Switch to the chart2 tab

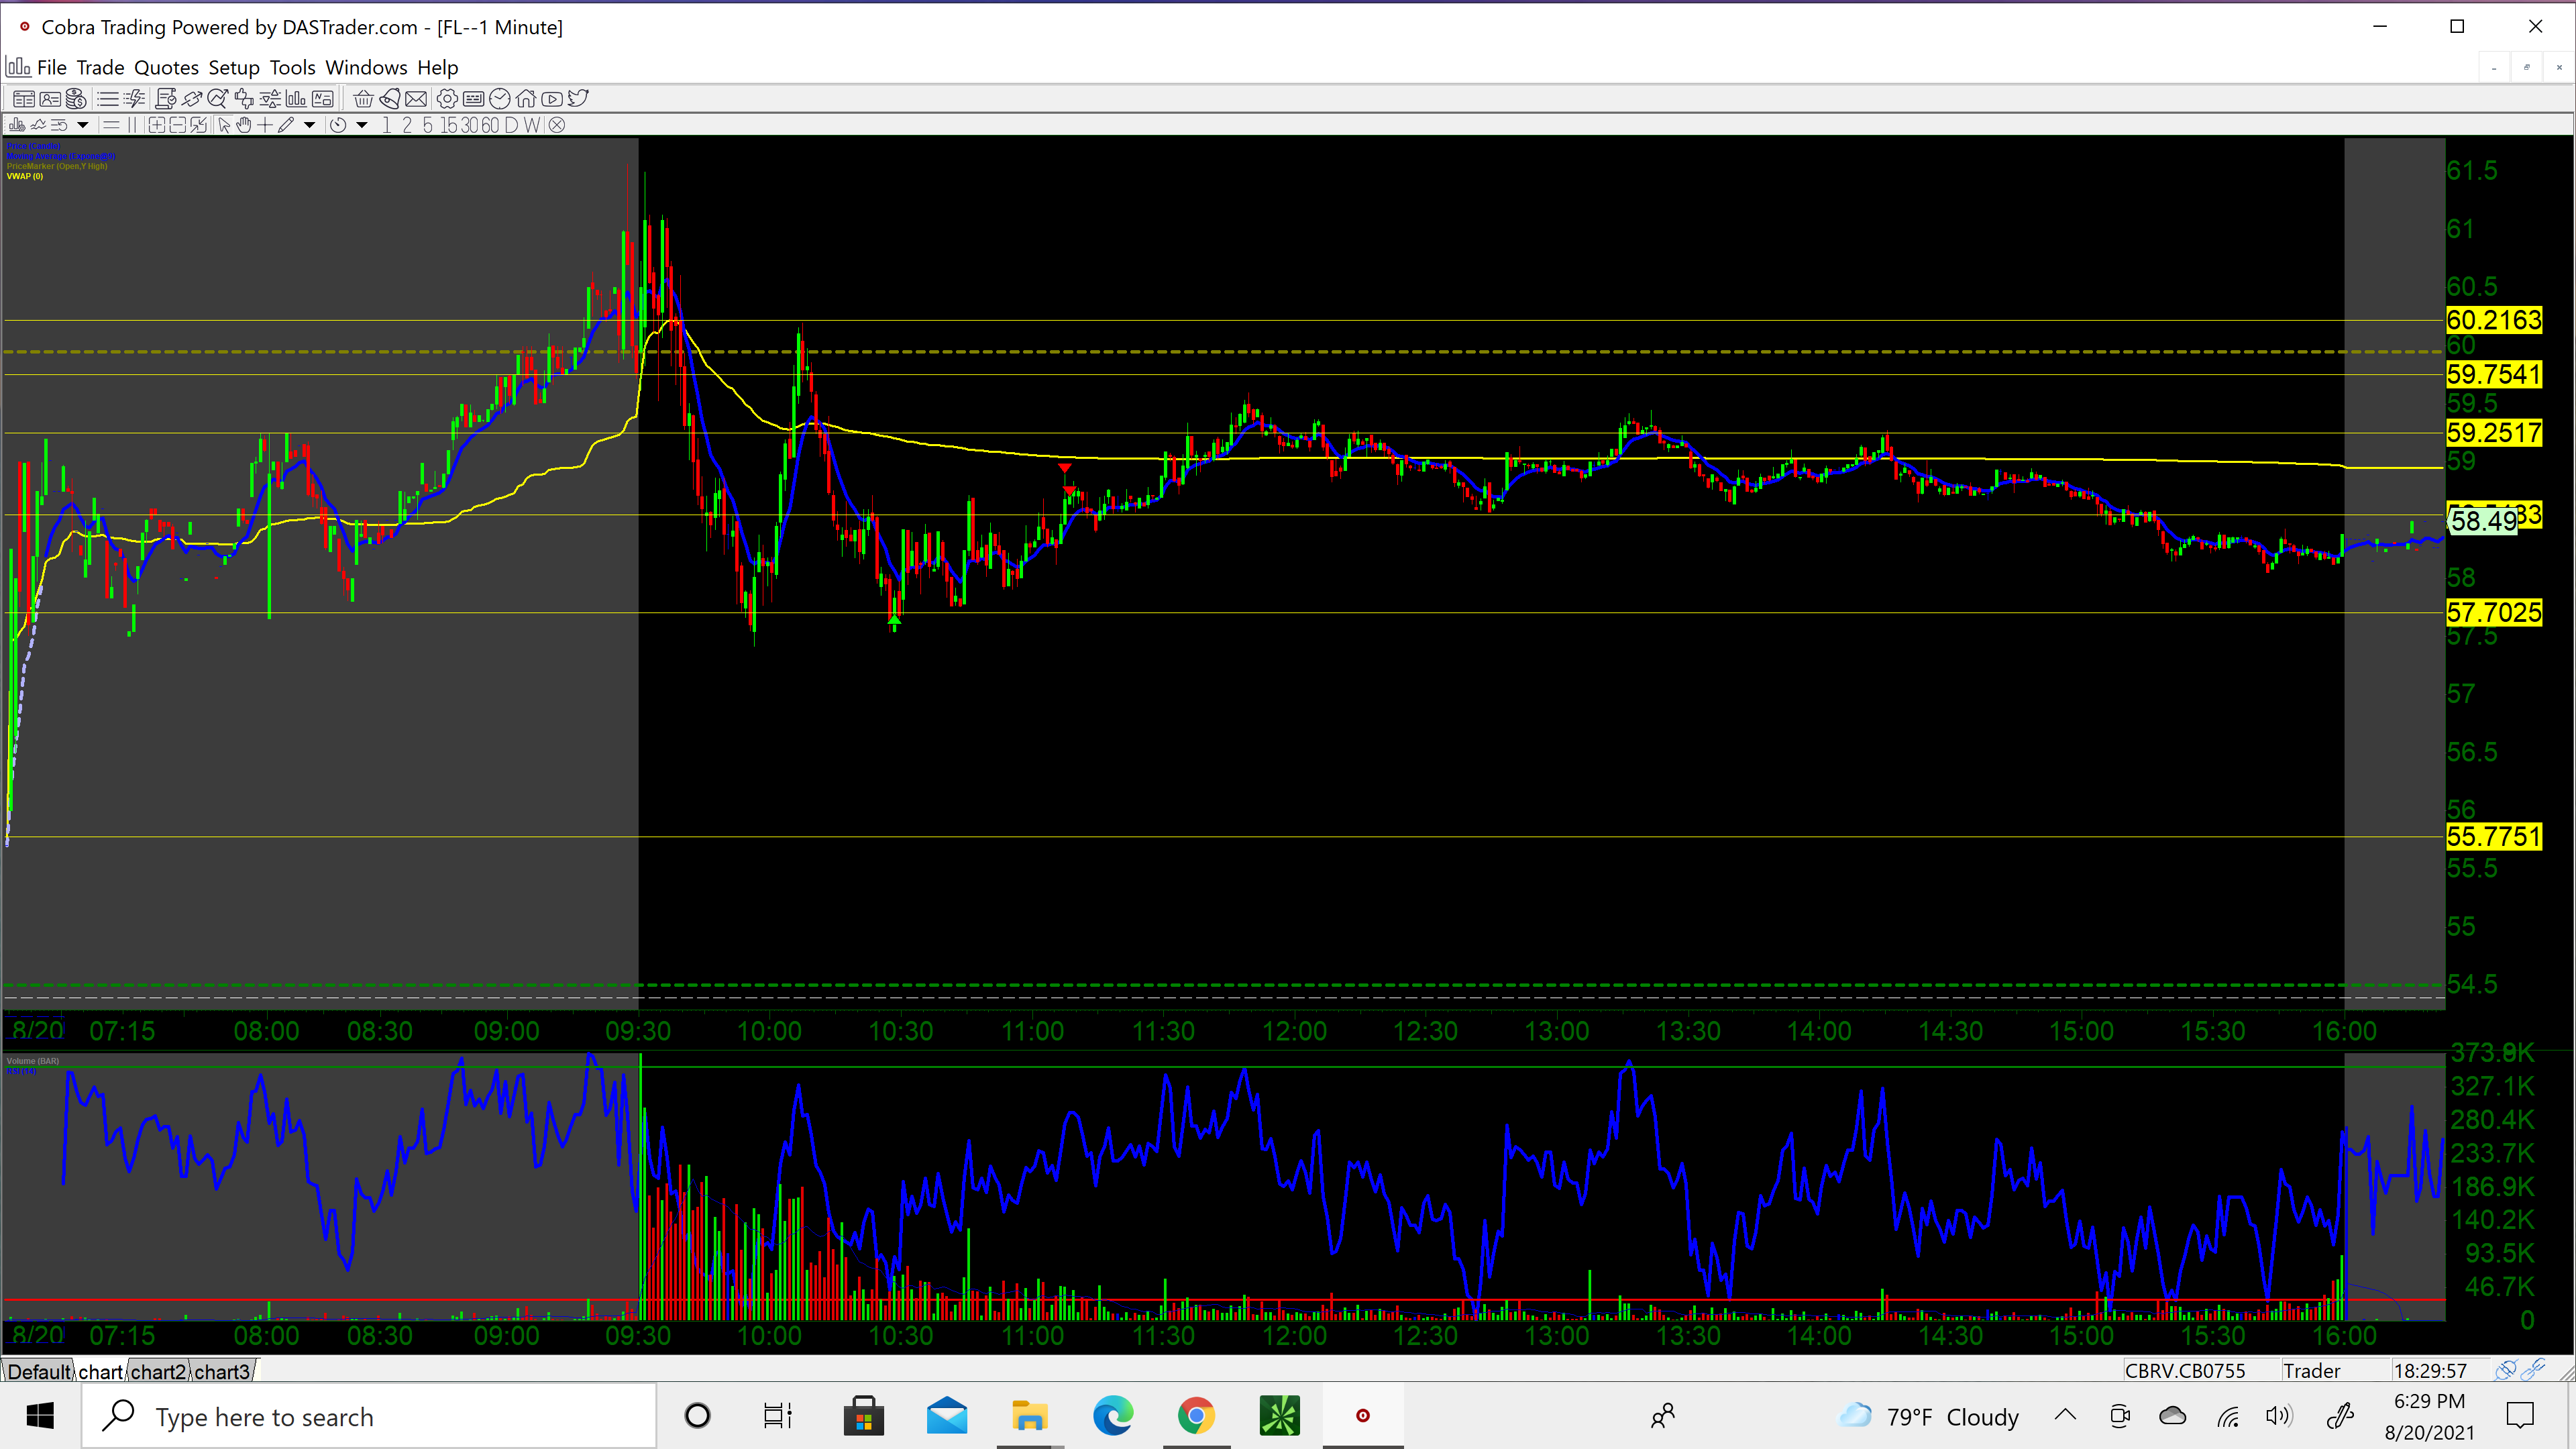[158, 1371]
